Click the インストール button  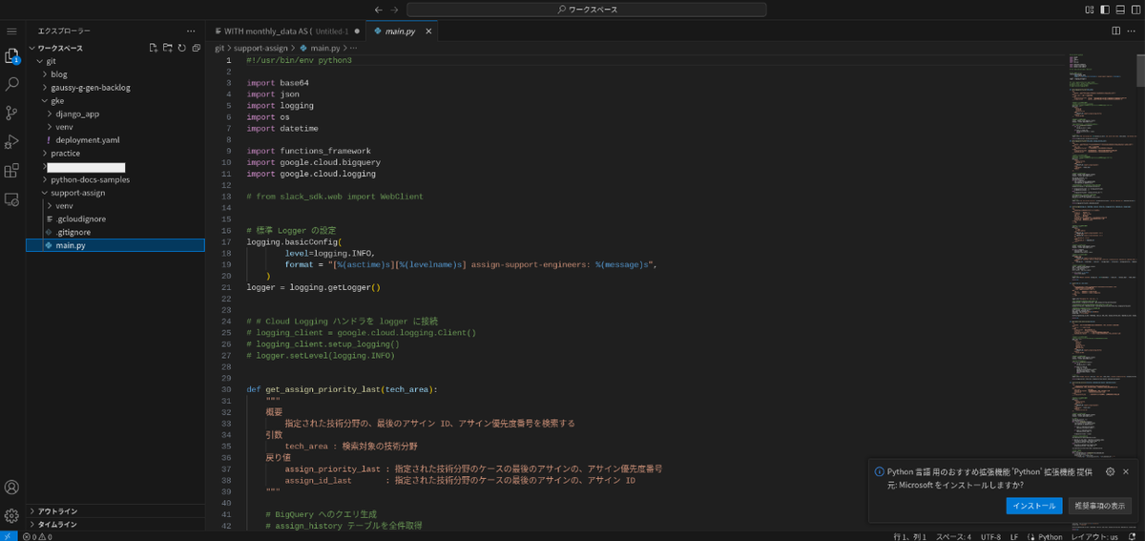1033,506
